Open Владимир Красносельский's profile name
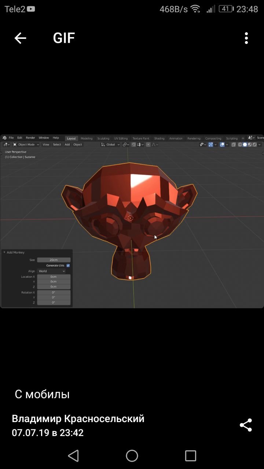Screen dimensions: 264x469 point(78,419)
